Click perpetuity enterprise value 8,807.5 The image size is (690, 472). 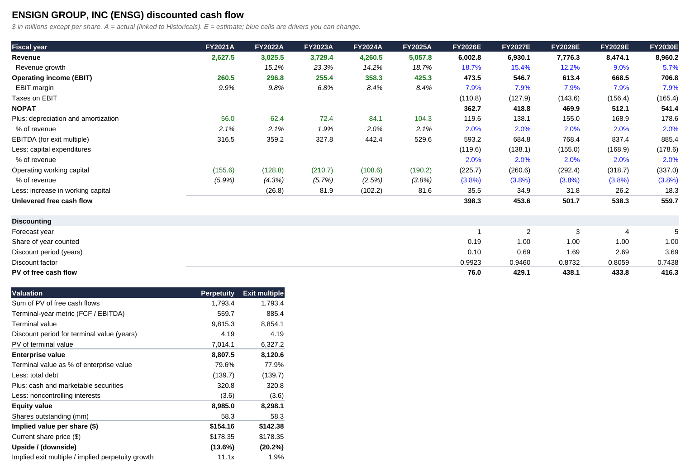[x=223, y=355]
